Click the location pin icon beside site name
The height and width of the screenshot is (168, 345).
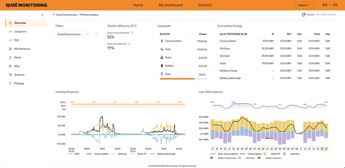53,15
